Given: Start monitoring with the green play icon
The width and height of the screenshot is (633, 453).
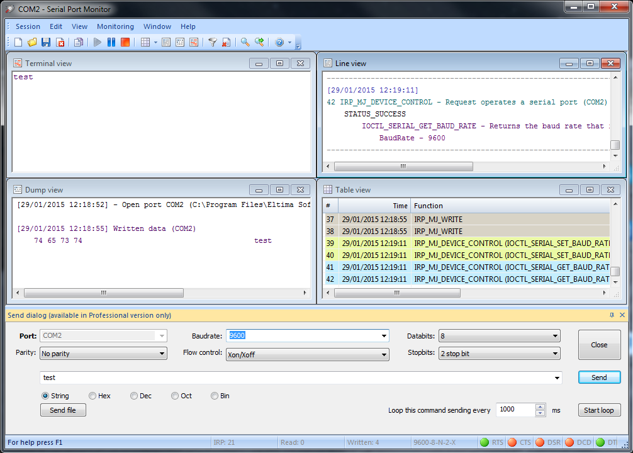Looking at the screenshot, I should 97,42.
